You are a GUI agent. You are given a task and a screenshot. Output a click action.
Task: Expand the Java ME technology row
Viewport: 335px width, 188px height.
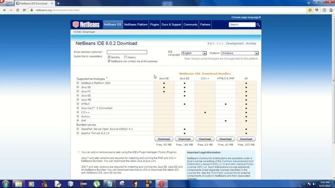(78, 100)
